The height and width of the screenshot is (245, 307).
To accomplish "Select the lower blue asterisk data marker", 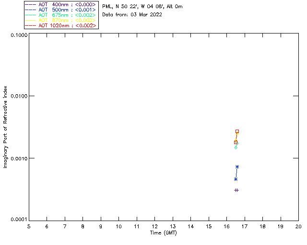I will pos(236,179).
